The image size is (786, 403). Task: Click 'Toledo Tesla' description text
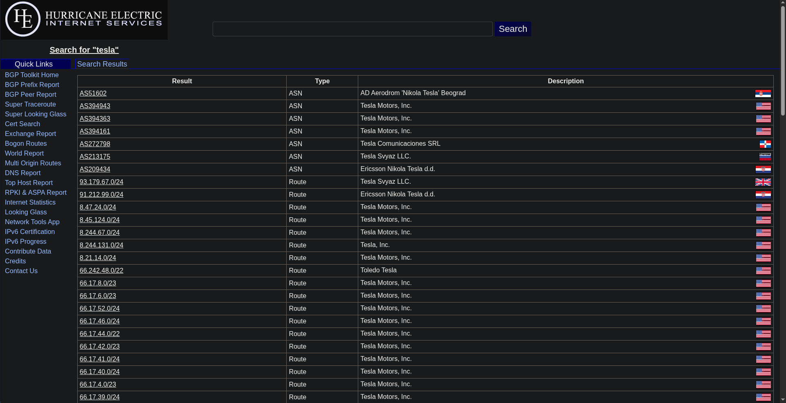pos(378,270)
